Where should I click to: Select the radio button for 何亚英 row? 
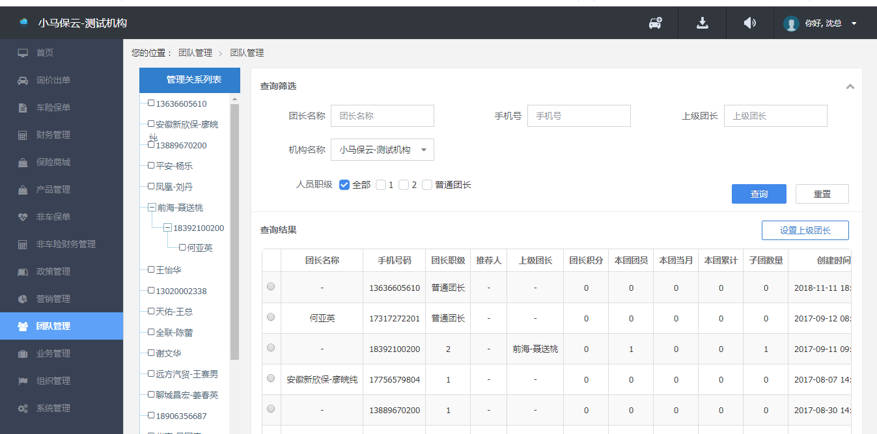tap(271, 317)
